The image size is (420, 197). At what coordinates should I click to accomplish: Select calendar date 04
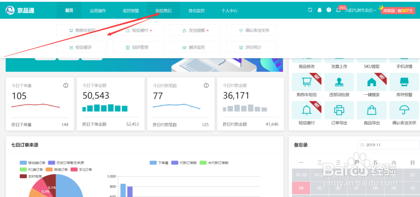point(301,188)
